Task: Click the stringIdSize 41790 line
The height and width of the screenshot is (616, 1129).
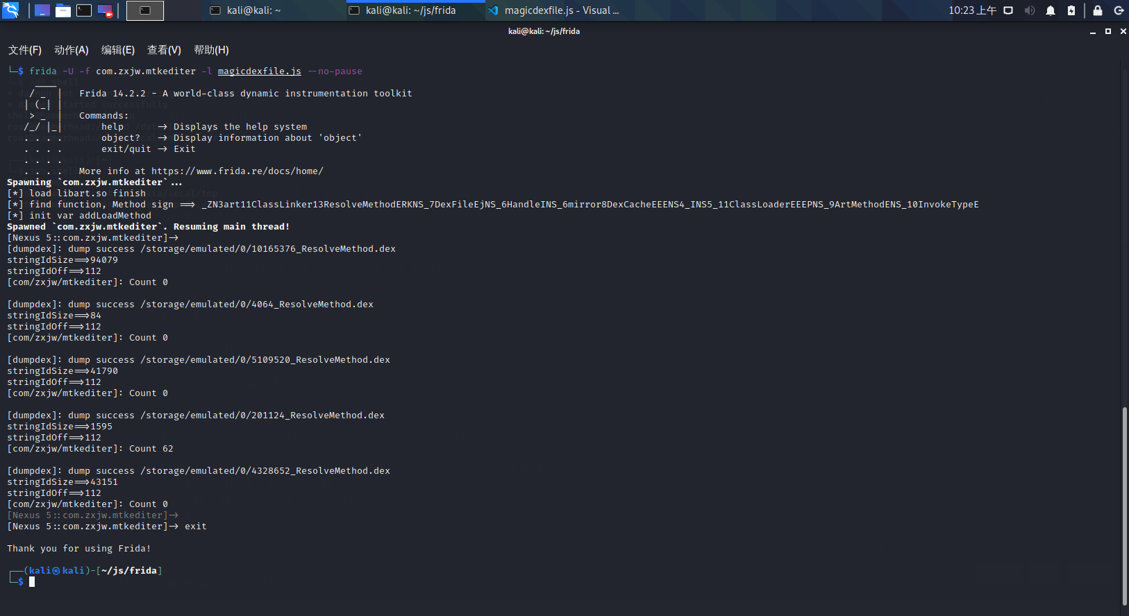Action: (x=62, y=371)
